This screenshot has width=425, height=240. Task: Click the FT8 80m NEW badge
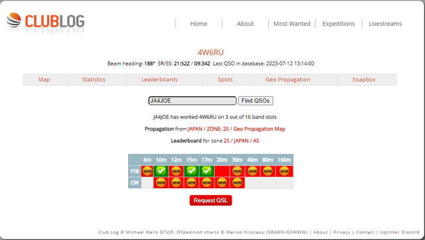pos(268,171)
